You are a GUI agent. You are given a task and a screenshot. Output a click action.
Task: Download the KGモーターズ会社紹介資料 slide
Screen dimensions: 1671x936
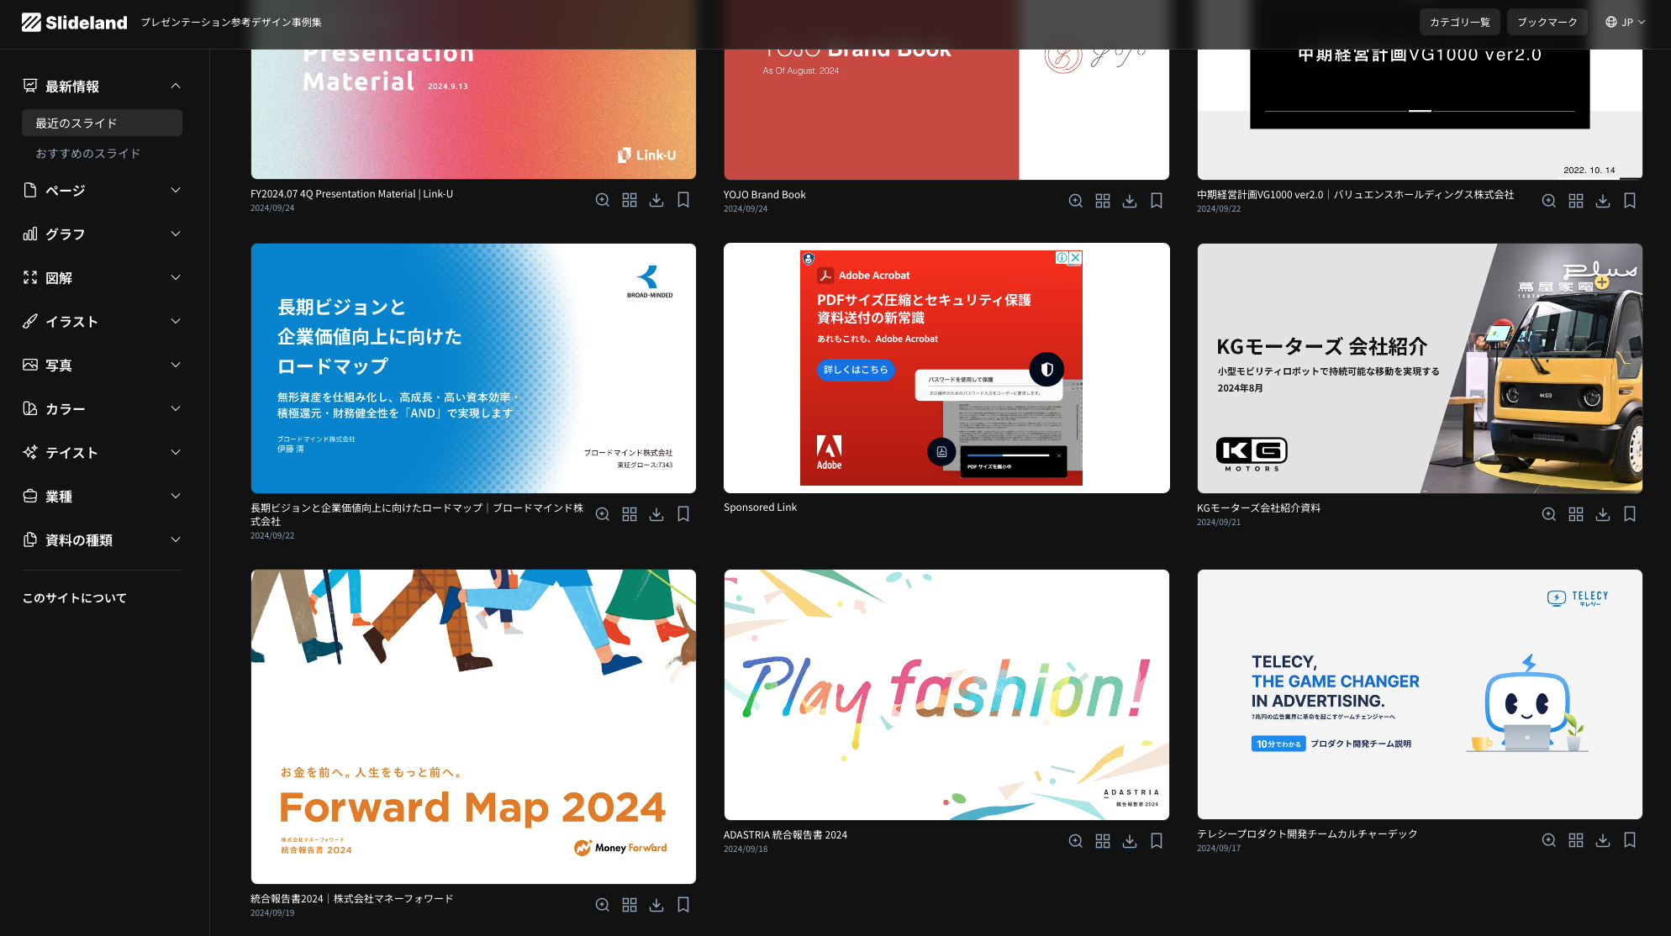click(1602, 514)
